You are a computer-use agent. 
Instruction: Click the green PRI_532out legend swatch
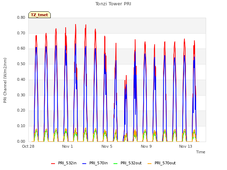pos(116,164)
